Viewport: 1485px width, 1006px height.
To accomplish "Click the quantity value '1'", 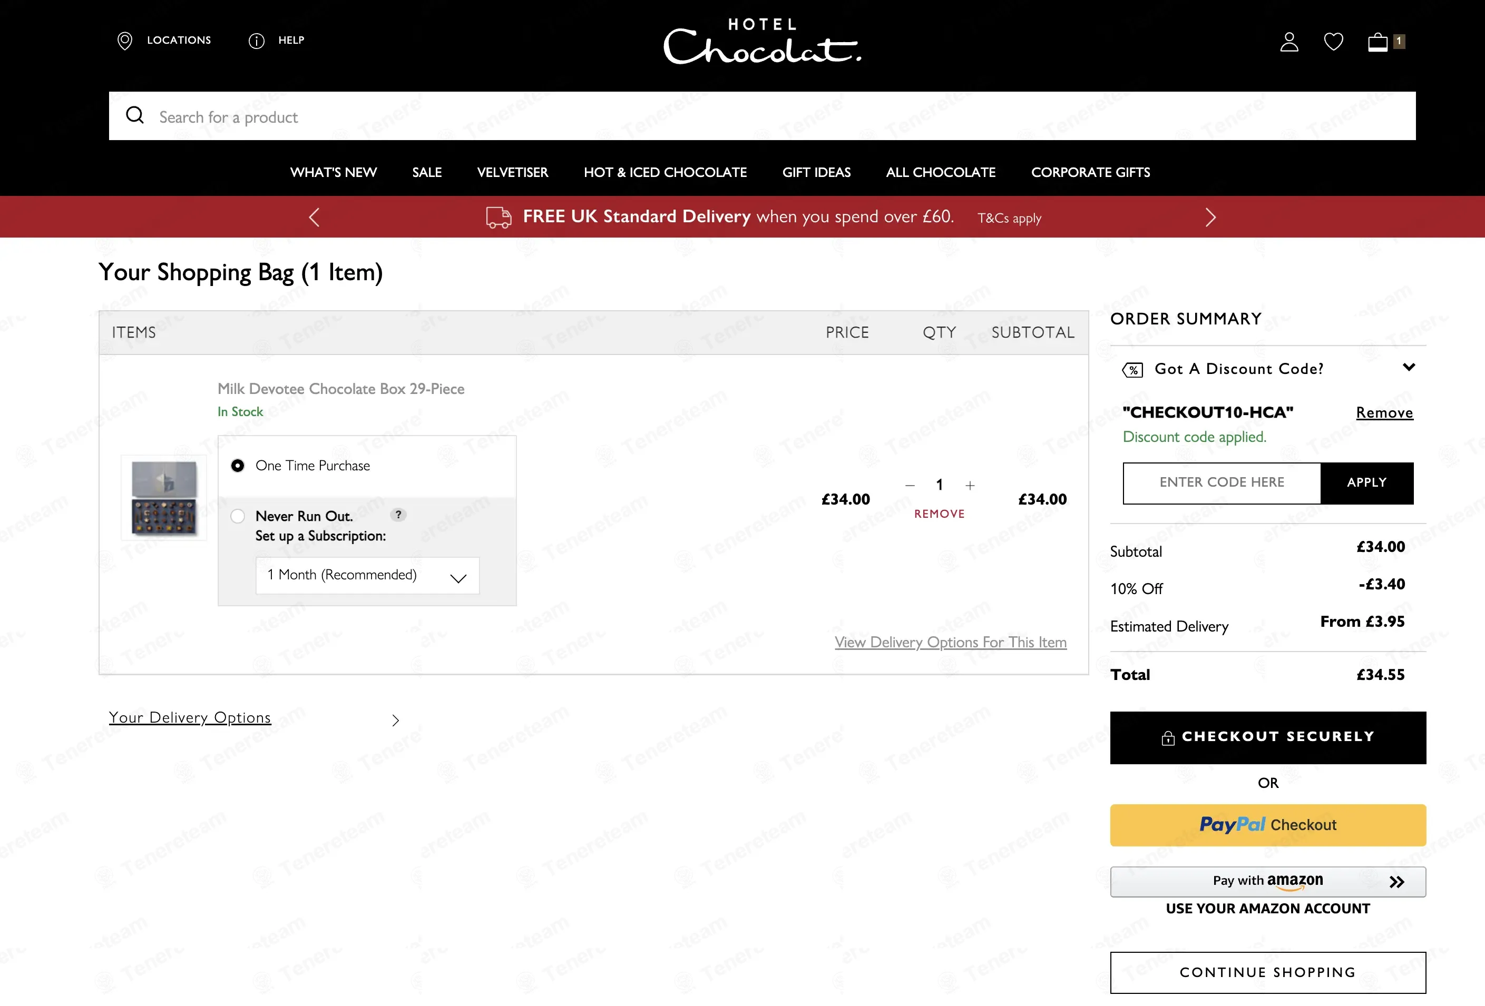I will point(939,485).
